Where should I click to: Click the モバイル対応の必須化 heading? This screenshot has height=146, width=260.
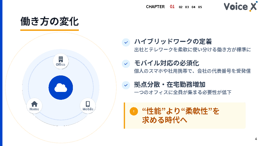pyautogui.click(x=167, y=63)
